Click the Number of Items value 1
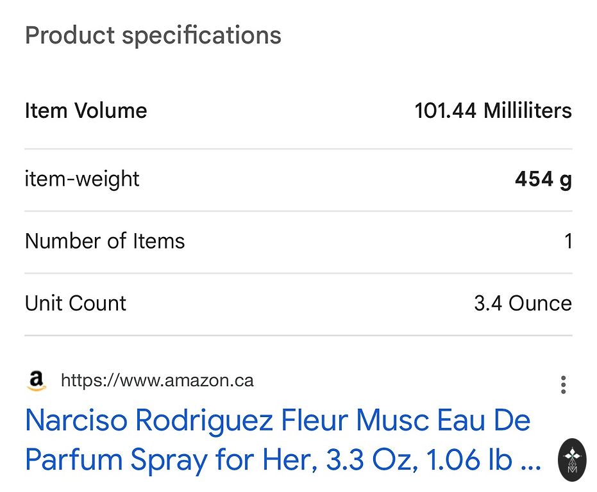Image resolution: width=597 pixels, height=492 pixels. pos(568,242)
